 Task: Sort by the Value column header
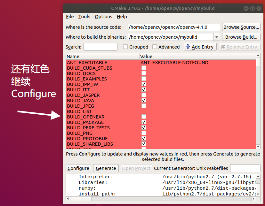pos(197,56)
